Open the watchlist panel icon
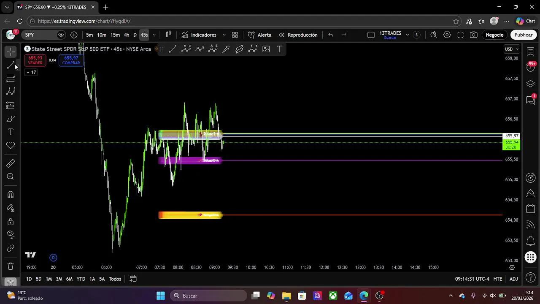540x304 pixels. click(x=531, y=52)
